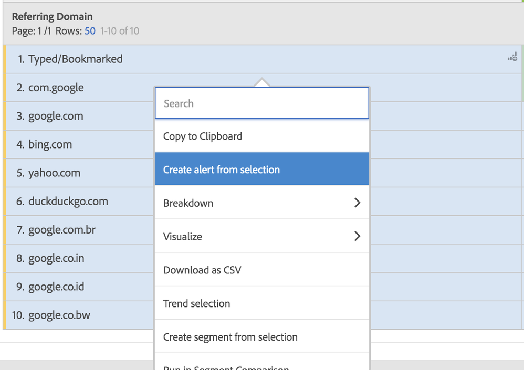Open the Breakdown menu item
Screen dimensions: 524x370
click(x=189, y=203)
